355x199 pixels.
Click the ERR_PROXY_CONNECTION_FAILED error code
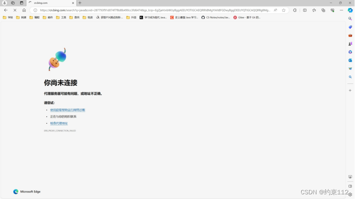[x=60, y=131]
